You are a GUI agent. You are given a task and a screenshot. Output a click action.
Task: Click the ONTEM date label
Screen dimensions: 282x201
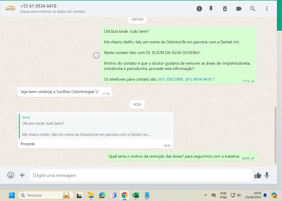coord(137,20)
